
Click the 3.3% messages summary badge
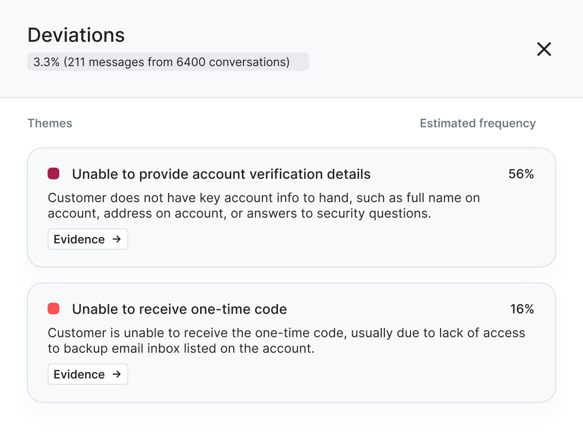(168, 62)
